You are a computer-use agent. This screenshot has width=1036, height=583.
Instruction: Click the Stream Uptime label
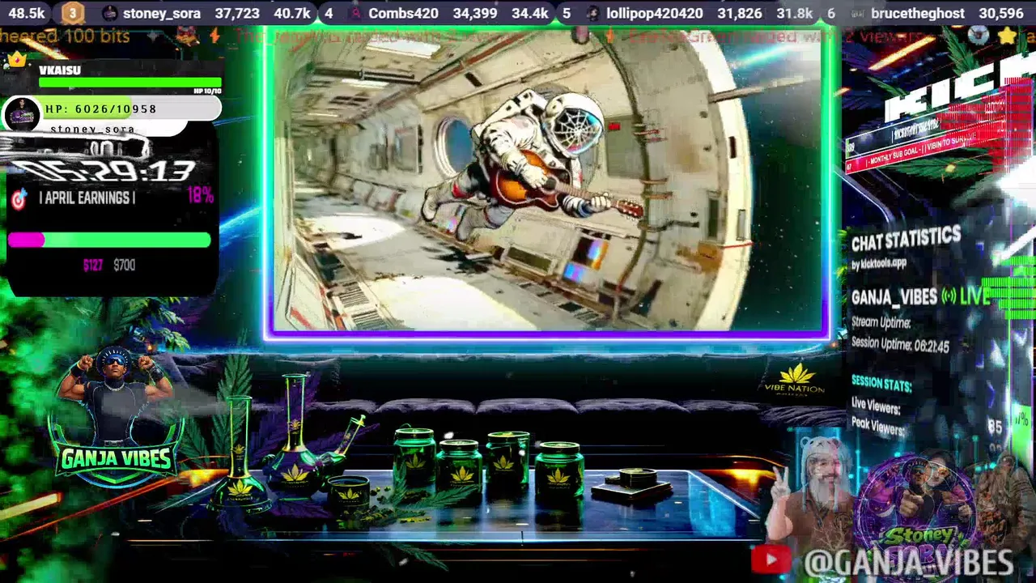click(881, 322)
